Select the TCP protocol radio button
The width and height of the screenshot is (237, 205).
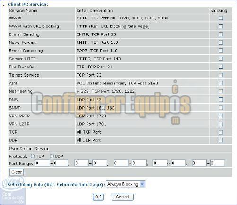(x=33, y=156)
